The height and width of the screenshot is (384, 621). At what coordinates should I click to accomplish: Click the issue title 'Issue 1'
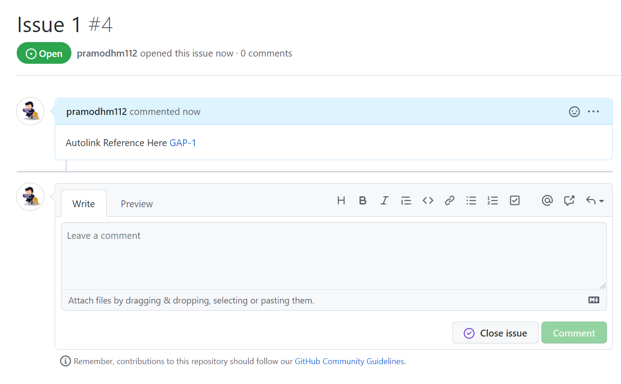49,24
